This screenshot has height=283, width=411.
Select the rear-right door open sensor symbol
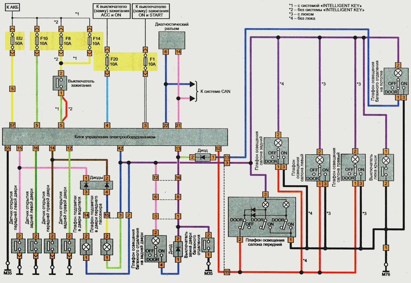68,246
